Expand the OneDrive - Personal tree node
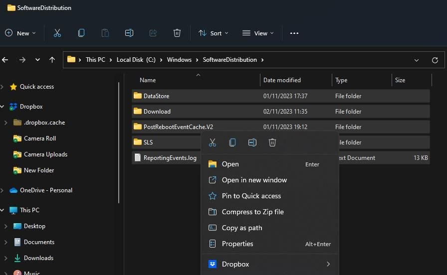The image size is (447, 275). pyautogui.click(x=3, y=190)
